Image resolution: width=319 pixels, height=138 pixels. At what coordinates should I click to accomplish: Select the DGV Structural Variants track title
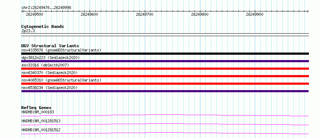(50, 46)
